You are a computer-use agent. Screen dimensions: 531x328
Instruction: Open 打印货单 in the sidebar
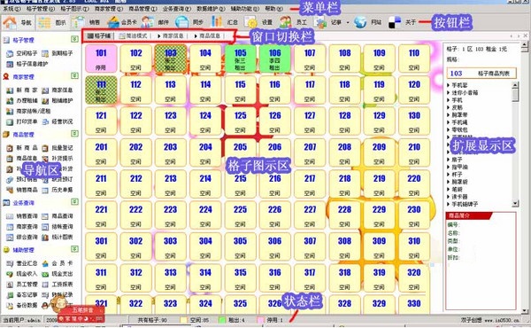[22, 121]
